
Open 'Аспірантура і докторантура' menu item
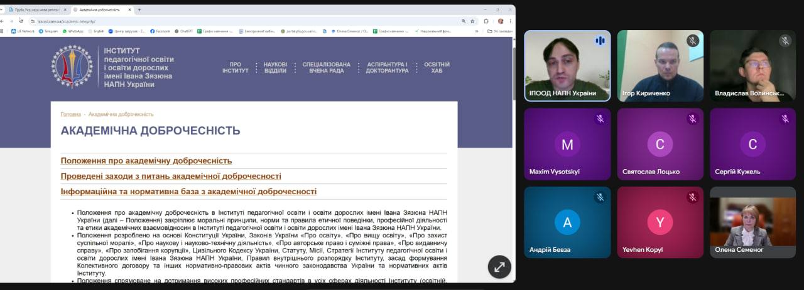[x=387, y=68]
